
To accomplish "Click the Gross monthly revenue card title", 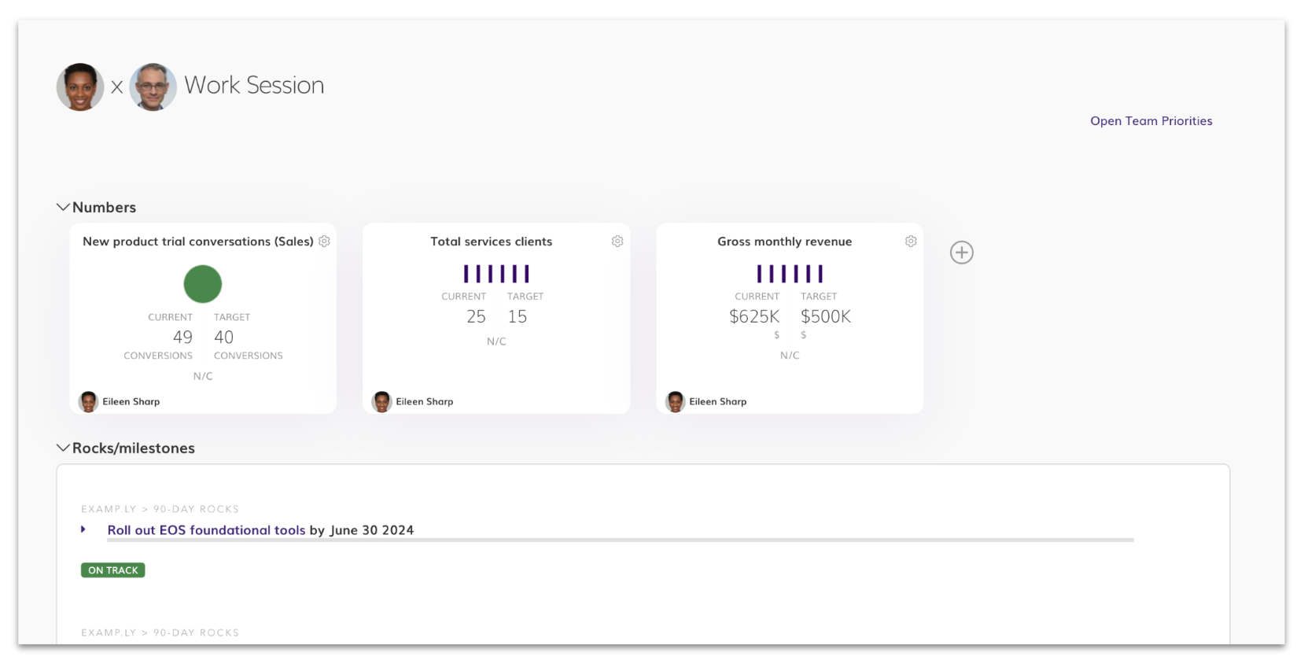I will click(784, 242).
